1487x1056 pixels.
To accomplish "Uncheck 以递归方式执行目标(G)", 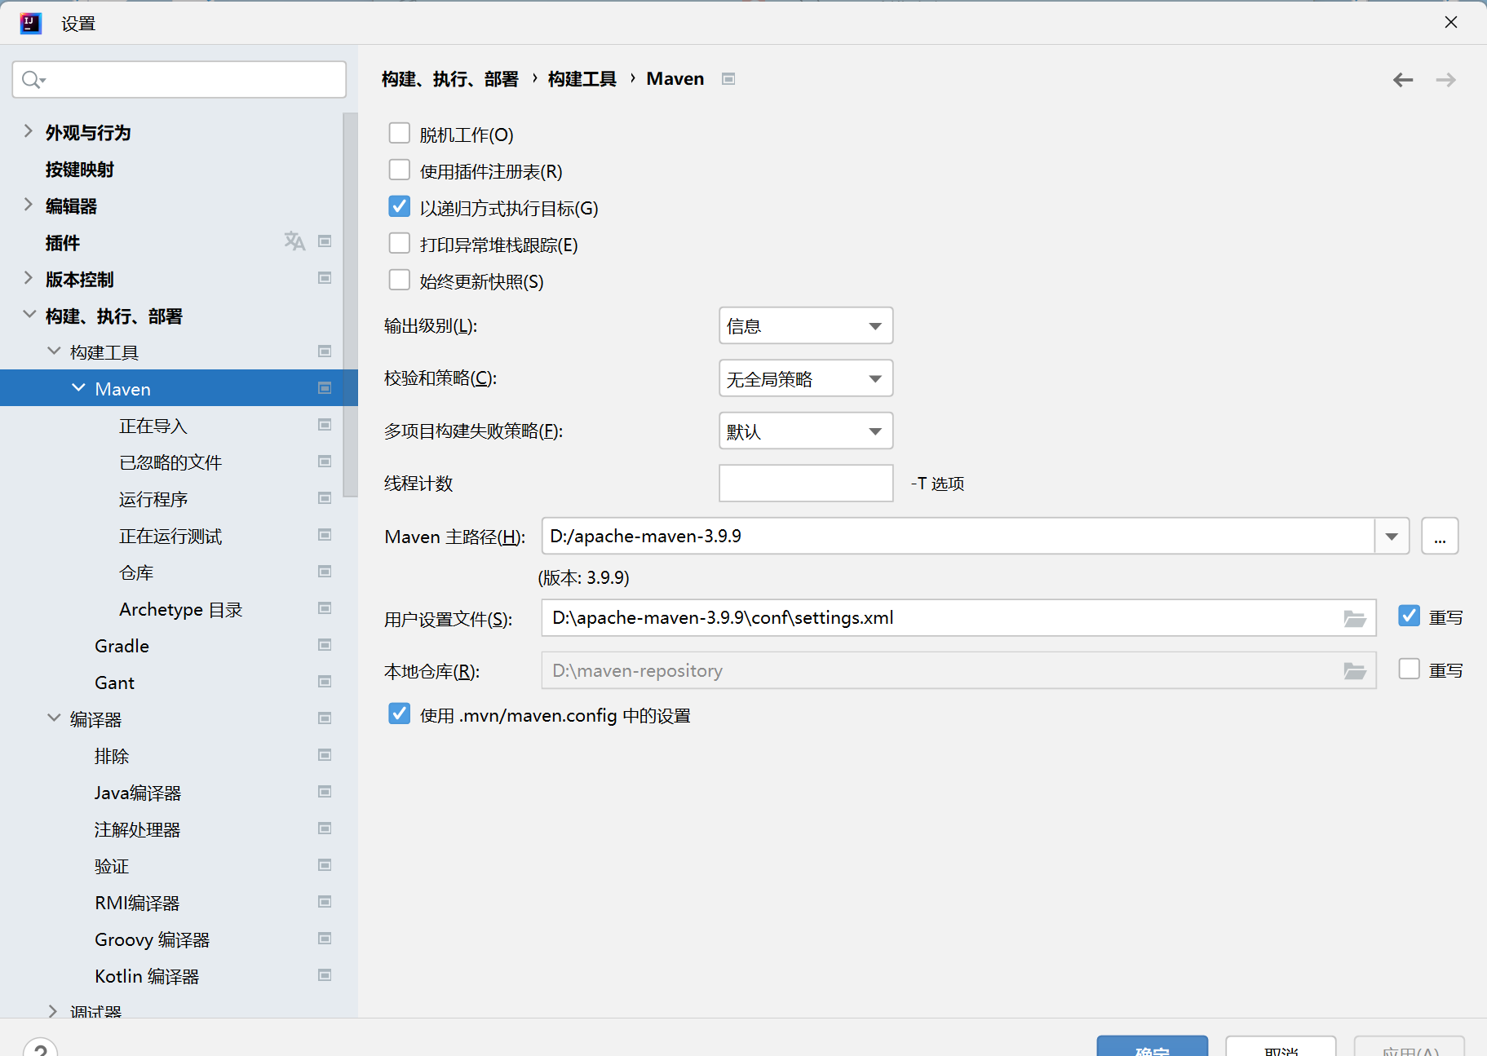I will [400, 206].
